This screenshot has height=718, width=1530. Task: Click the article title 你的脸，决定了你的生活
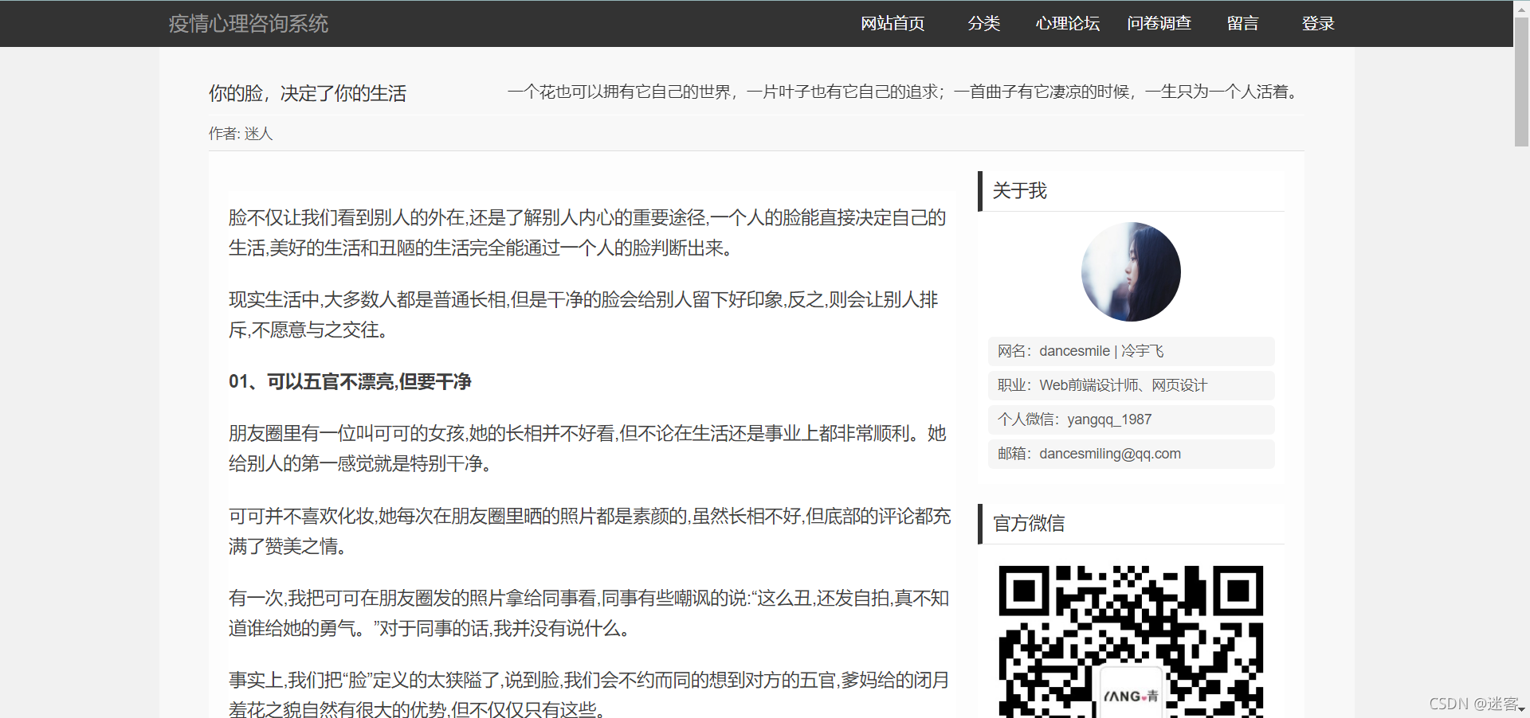308,94
